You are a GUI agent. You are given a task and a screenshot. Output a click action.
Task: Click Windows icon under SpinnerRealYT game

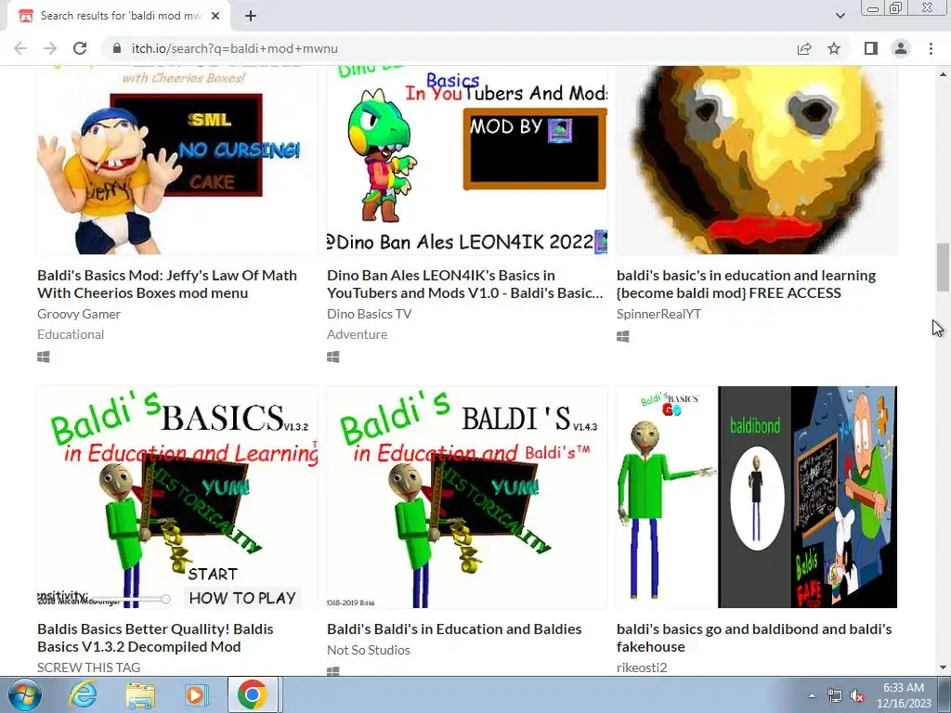[x=622, y=336]
